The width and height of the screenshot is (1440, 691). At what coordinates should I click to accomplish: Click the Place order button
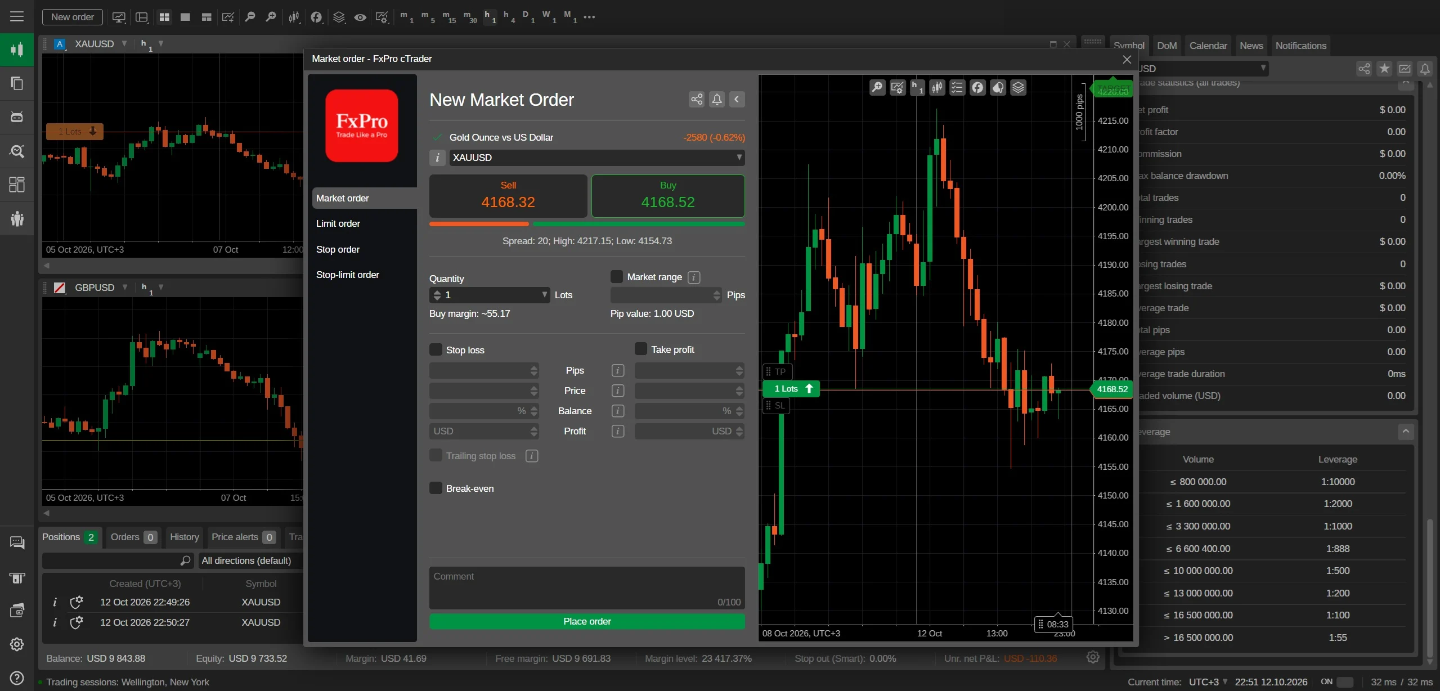587,621
